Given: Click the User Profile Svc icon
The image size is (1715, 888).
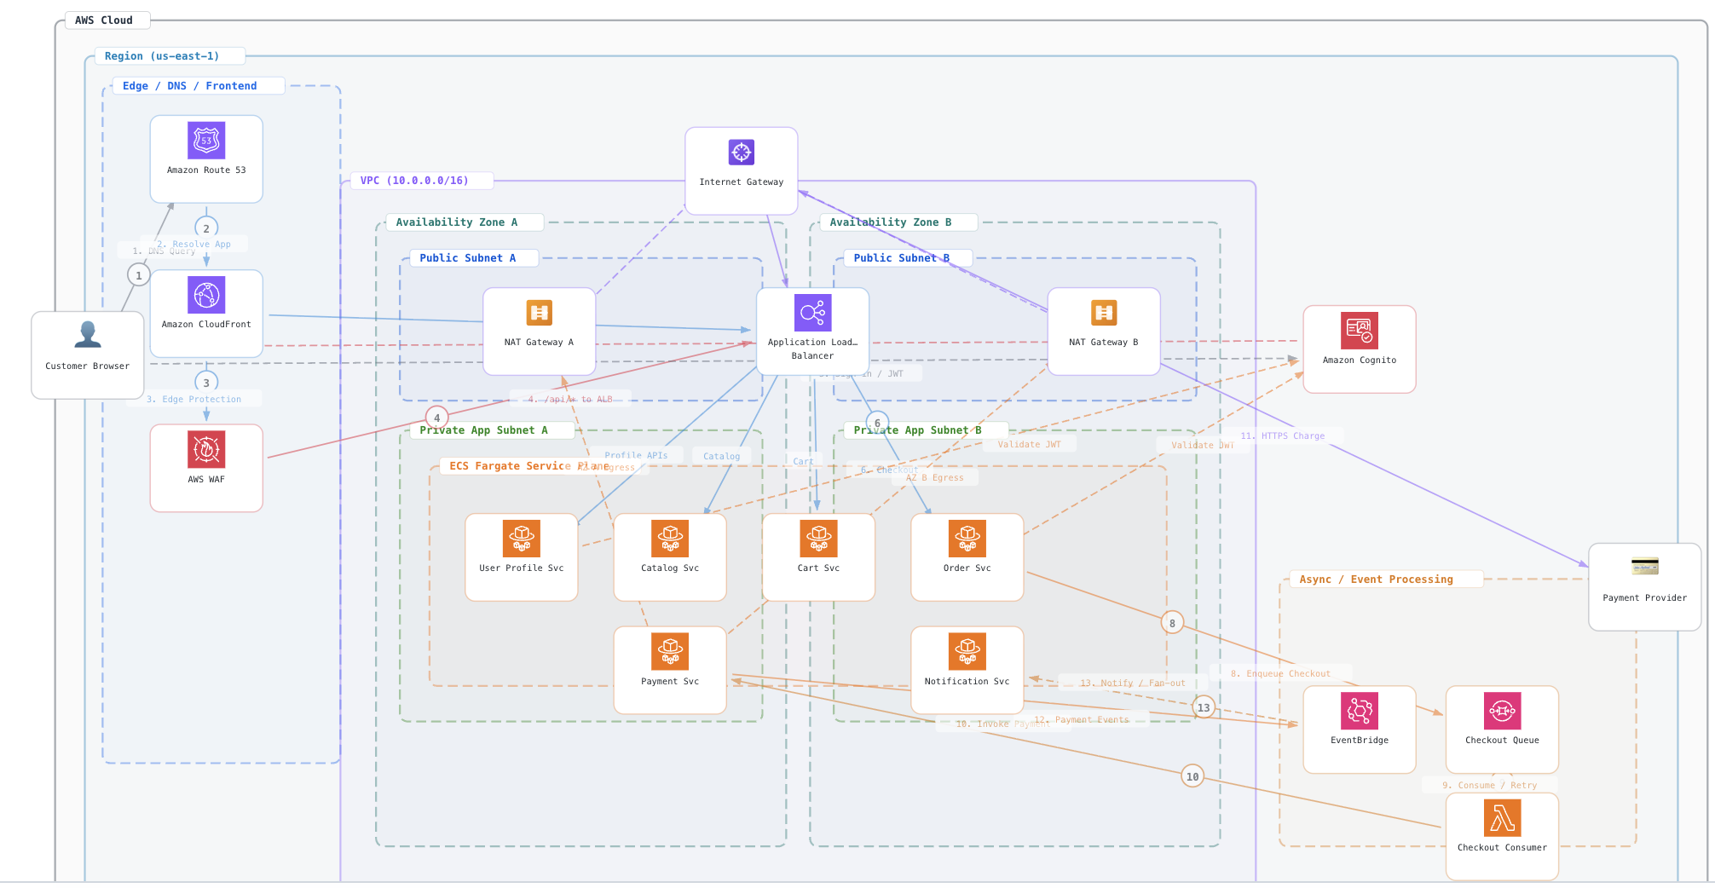Looking at the screenshot, I should pos(522,539).
